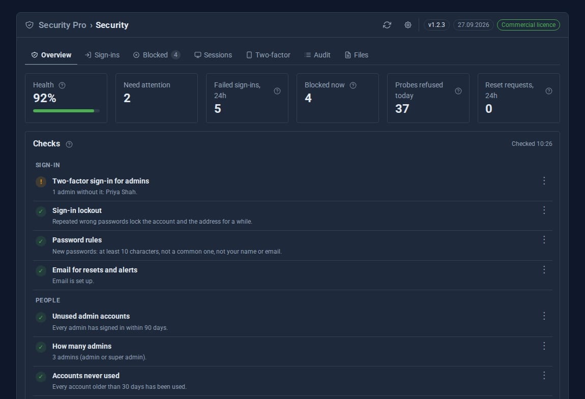Click the help icon for Failed sign-ins
This screenshot has height=399, width=585.
pyautogui.click(x=277, y=91)
